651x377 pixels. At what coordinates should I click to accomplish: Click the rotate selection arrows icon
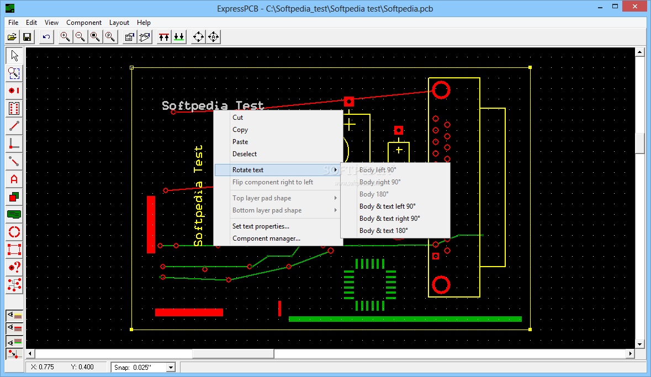[198, 37]
